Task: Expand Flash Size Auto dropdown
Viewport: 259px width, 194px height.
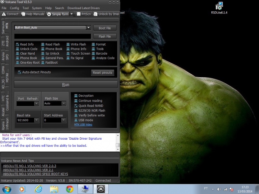Action: click(x=63, y=103)
